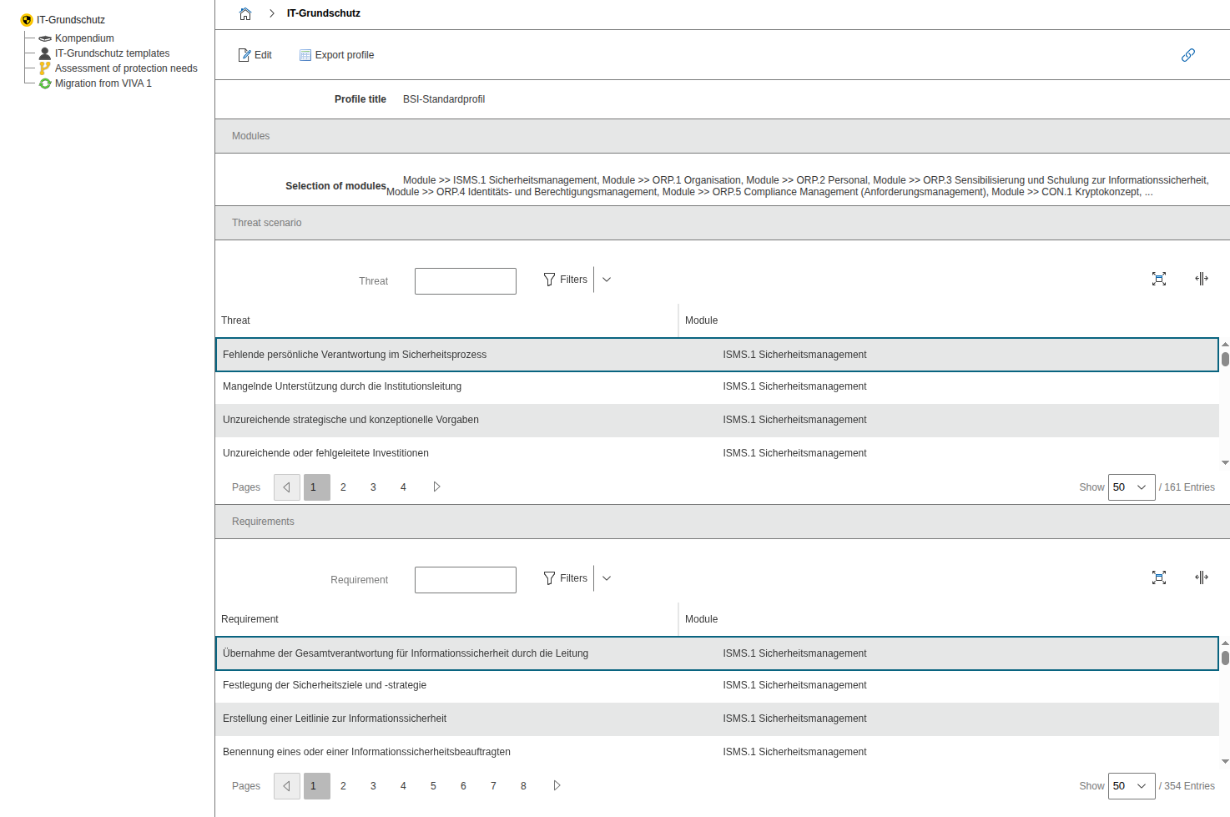Click the Threat search input field
The height and width of the screenshot is (817, 1230).
pyautogui.click(x=465, y=281)
